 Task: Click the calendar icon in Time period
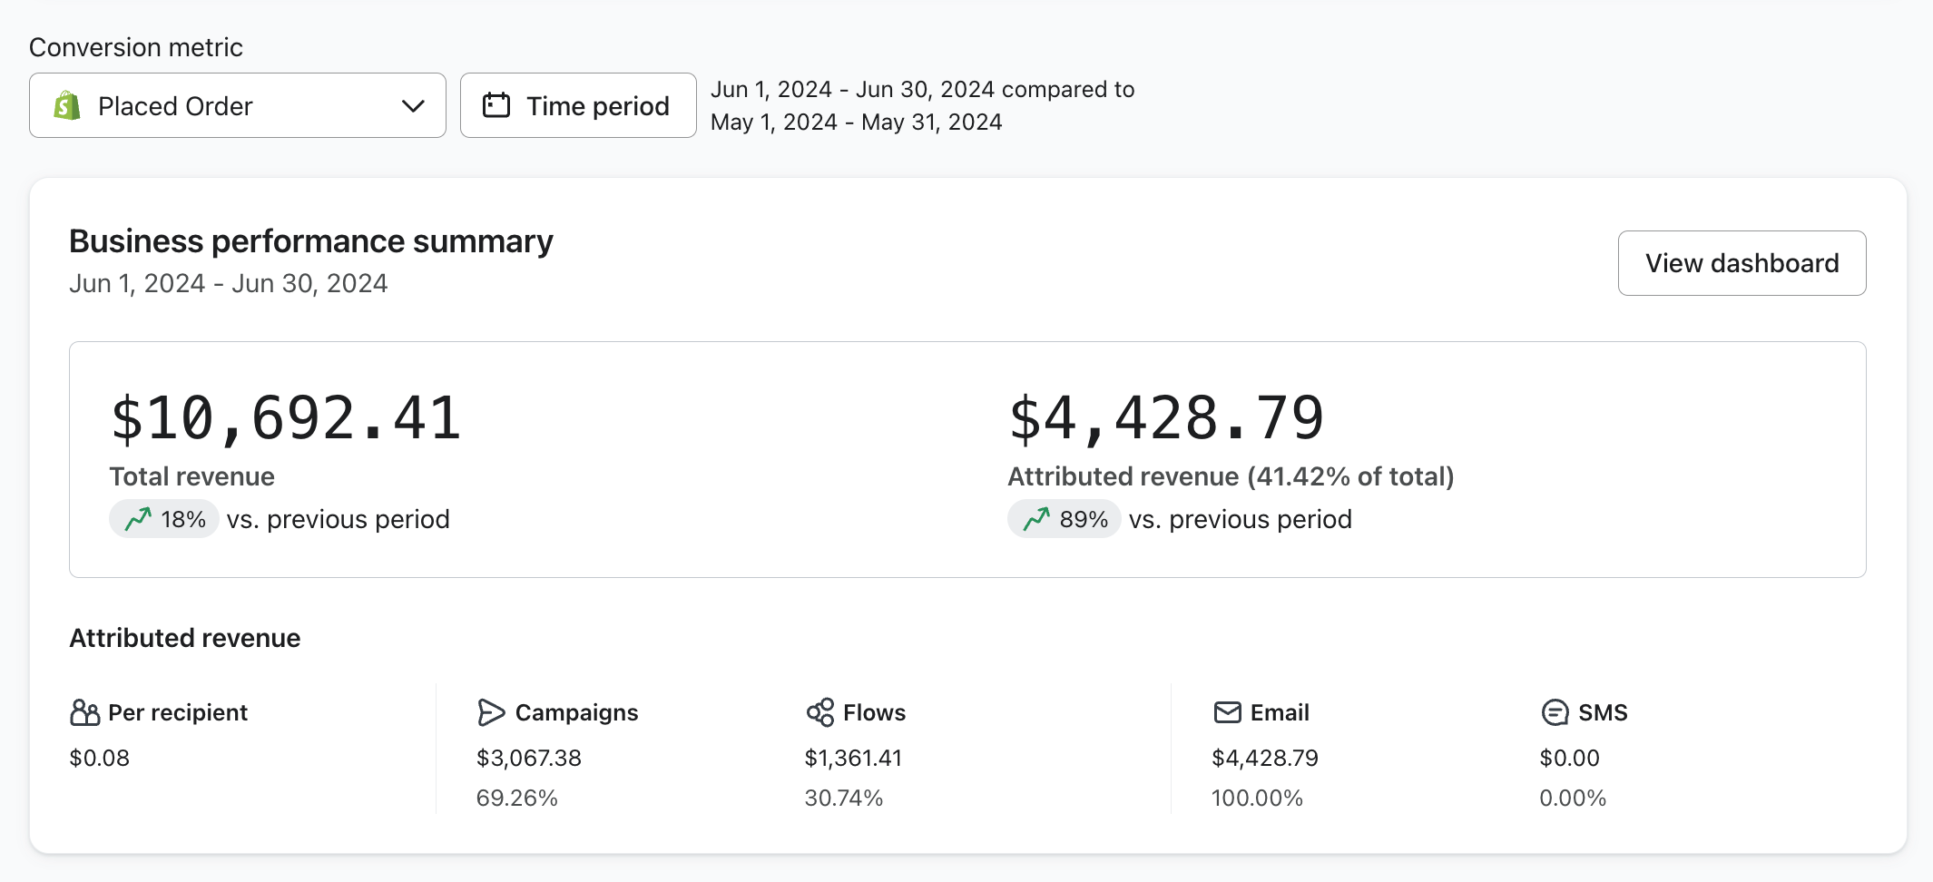tap(496, 105)
